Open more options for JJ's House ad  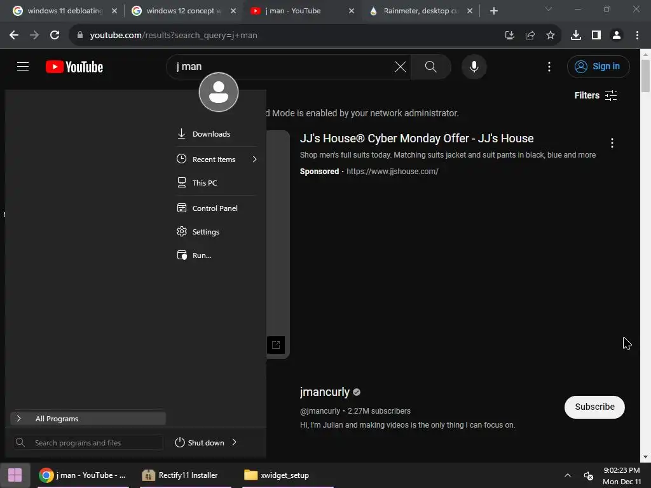(x=612, y=143)
